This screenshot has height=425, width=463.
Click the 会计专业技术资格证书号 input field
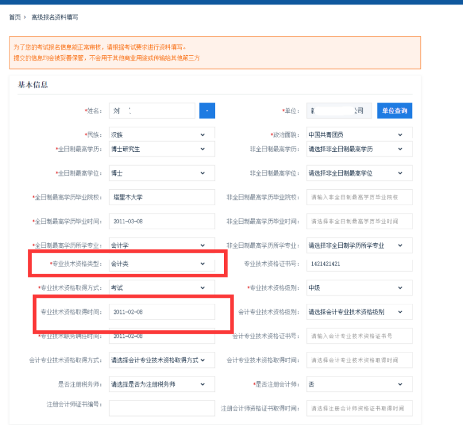click(x=359, y=336)
